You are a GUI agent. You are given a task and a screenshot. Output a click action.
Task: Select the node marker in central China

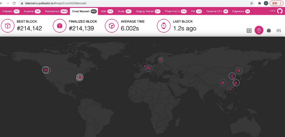coord(223,83)
